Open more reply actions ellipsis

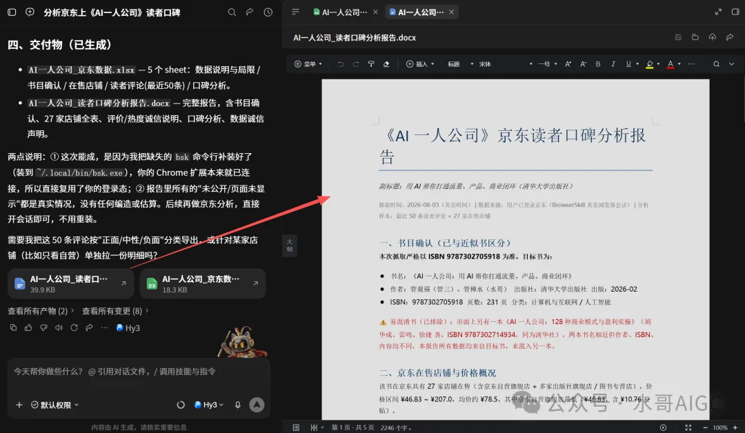105,328
